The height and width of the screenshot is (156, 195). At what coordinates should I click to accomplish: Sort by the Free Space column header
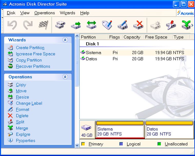click(158, 37)
